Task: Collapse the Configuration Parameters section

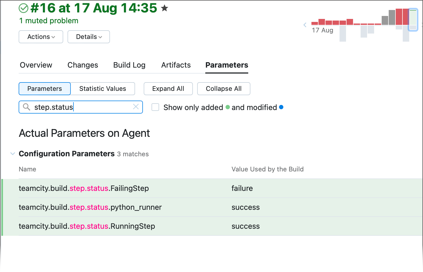Action: coord(12,154)
